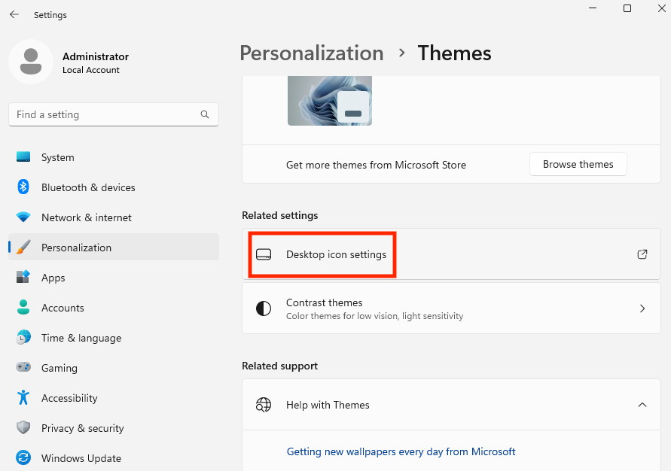The width and height of the screenshot is (671, 471).
Task: Click the Privacy & security shield icon
Action: (23, 428)
